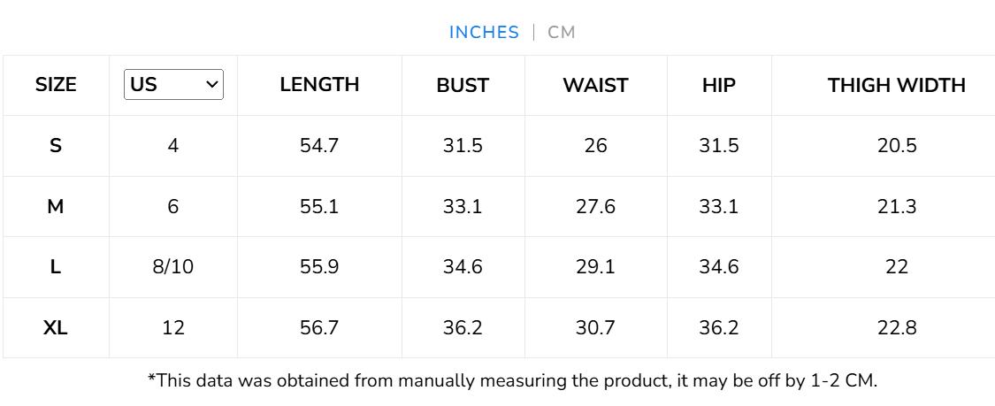
Task: Click the WAIST column header
Action: tap(595, 86)
